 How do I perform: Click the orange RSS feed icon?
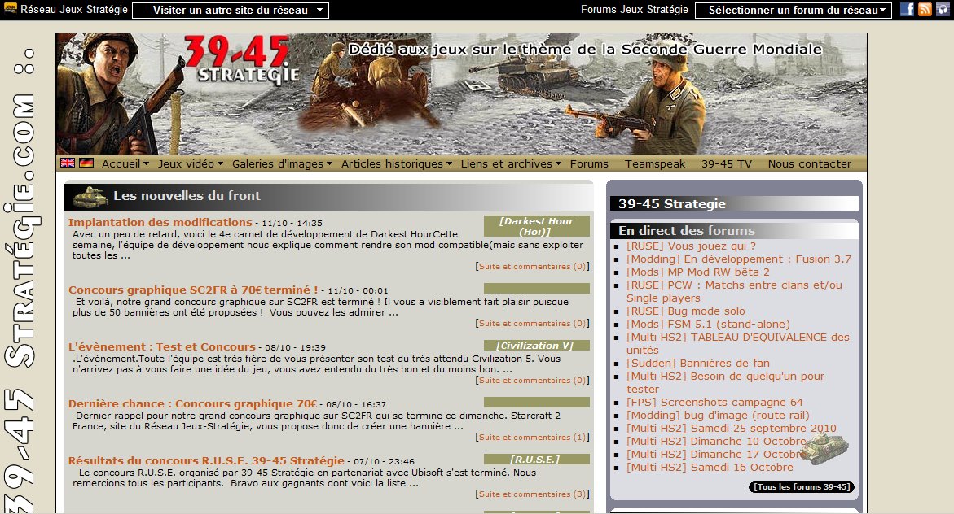coord(925,10)
